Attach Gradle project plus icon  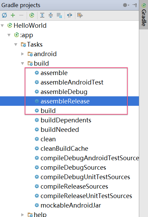point(13,15)
